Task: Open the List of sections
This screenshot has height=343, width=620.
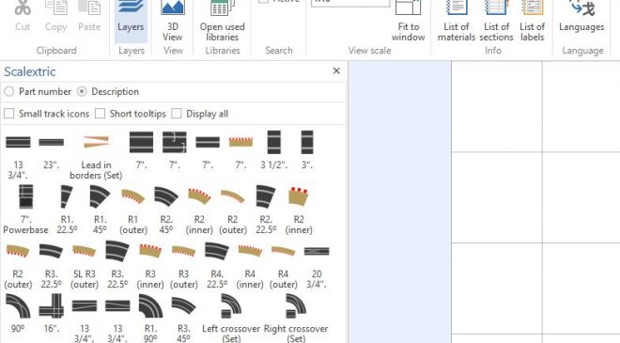Action: pos(496,22)
